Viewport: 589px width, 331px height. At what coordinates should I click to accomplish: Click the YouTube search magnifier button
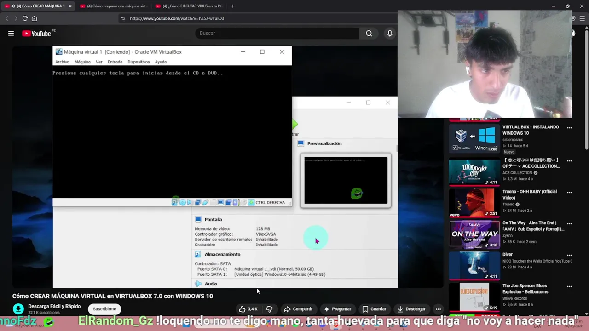(369, 33)
